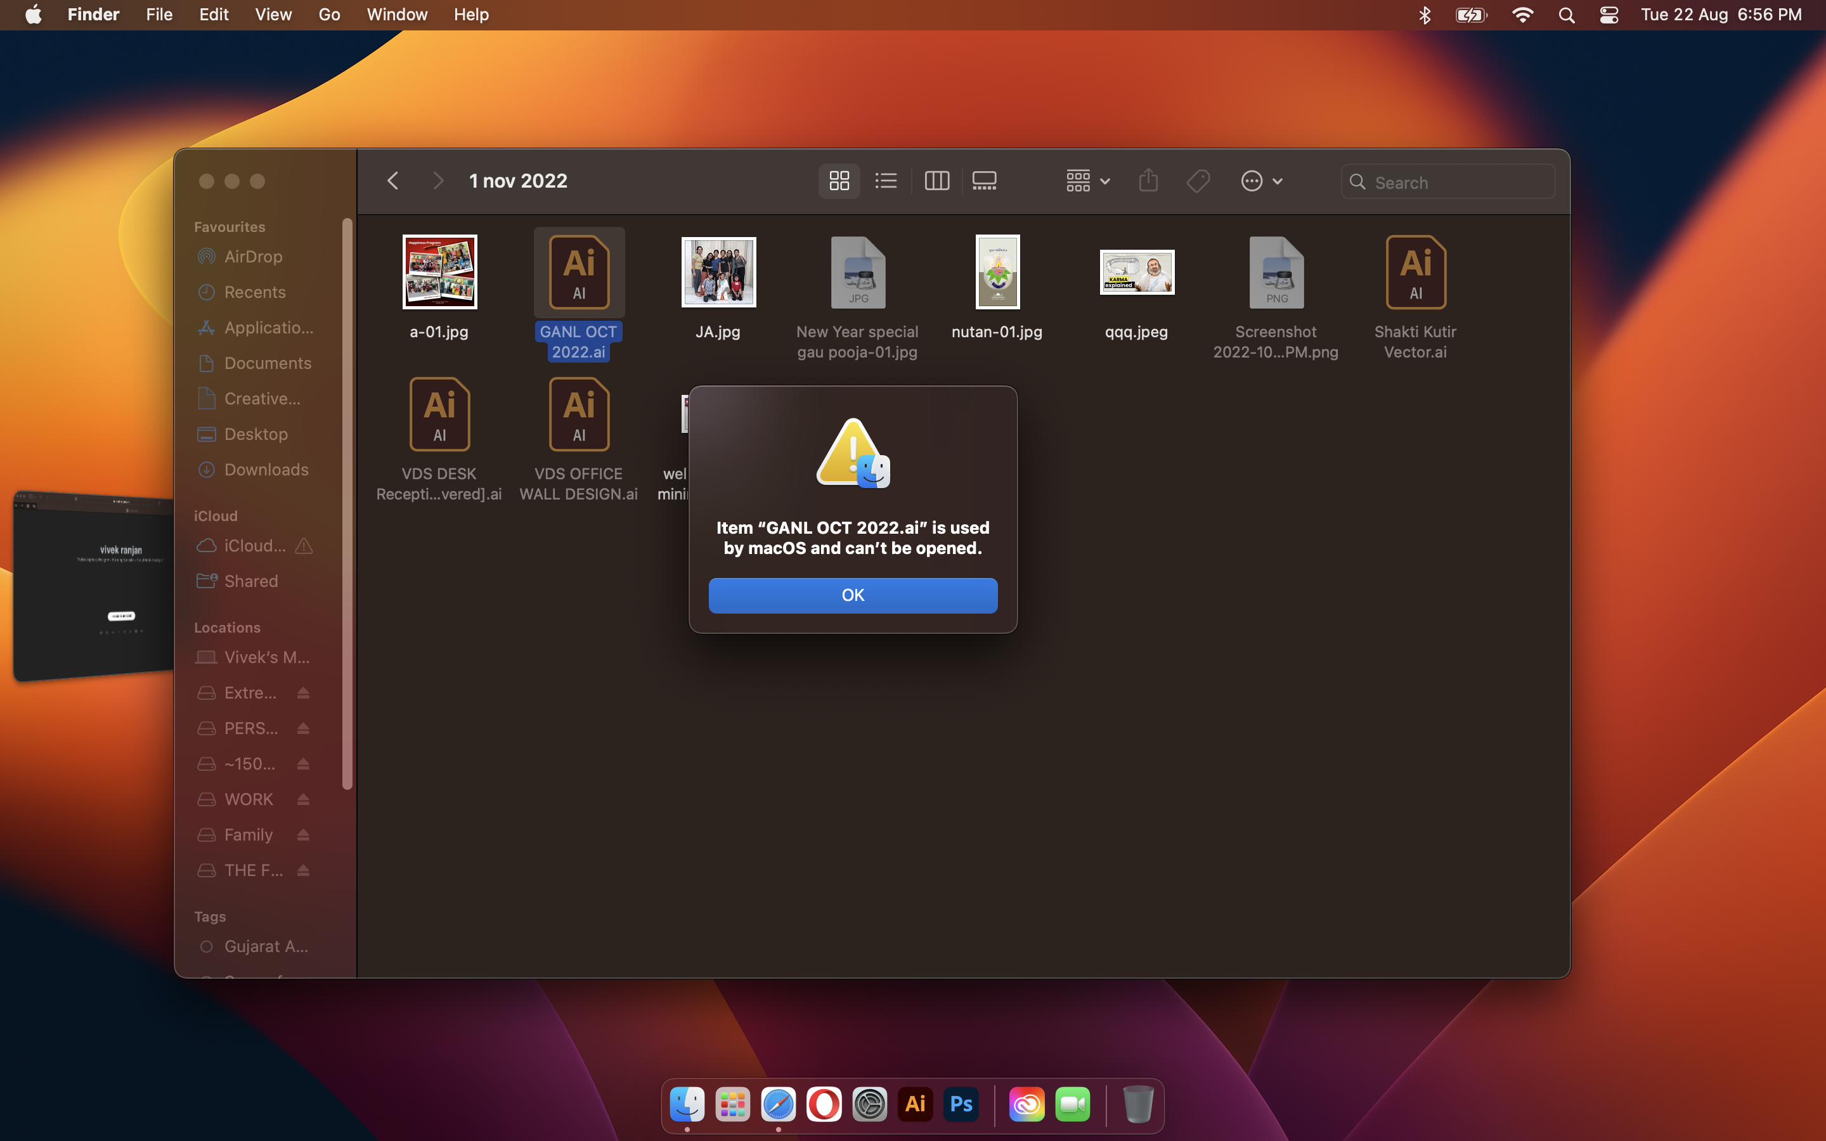This screenshot has width=1826, height=1141.
Task: Select icon grid view button
Action: pos(839,181)
